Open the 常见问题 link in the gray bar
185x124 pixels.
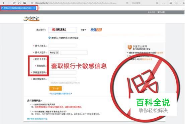tap(161, 12)
